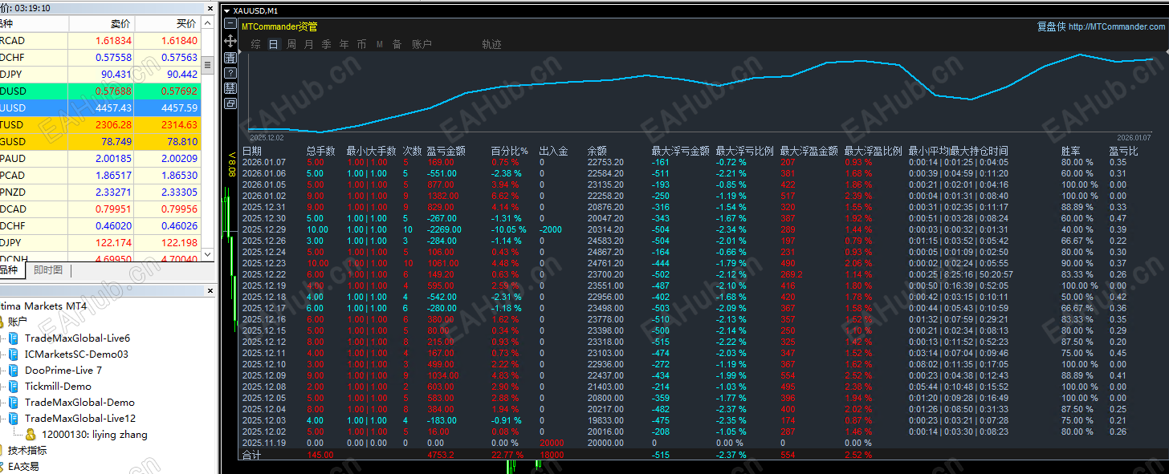
Task: Select the 日 daily period toggle
Action: (x=274, y=45)
